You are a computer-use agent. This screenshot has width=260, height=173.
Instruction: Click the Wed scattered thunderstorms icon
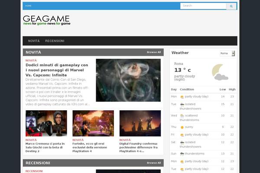[182, 116]
